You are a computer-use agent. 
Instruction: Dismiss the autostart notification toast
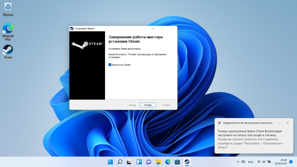(x=288, y=122)
